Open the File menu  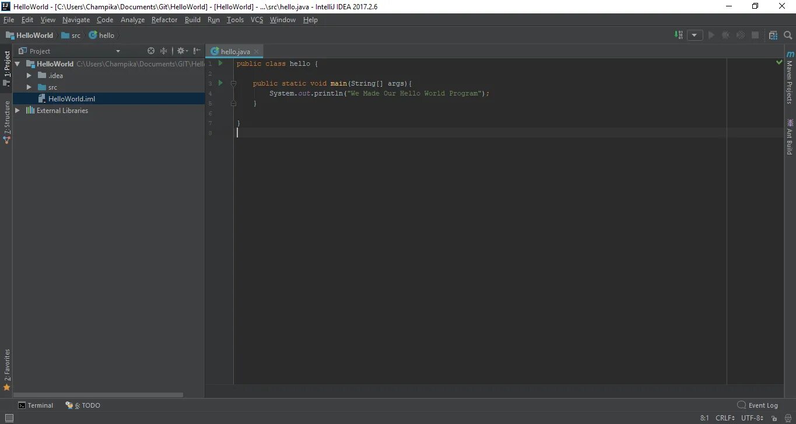9,20
